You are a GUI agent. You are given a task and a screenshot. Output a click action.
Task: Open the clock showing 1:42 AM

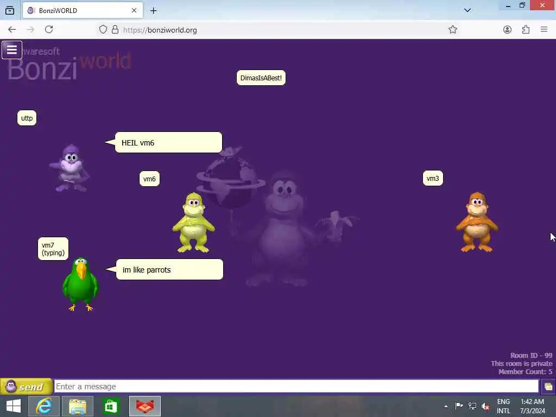click(x=532, y=406)
